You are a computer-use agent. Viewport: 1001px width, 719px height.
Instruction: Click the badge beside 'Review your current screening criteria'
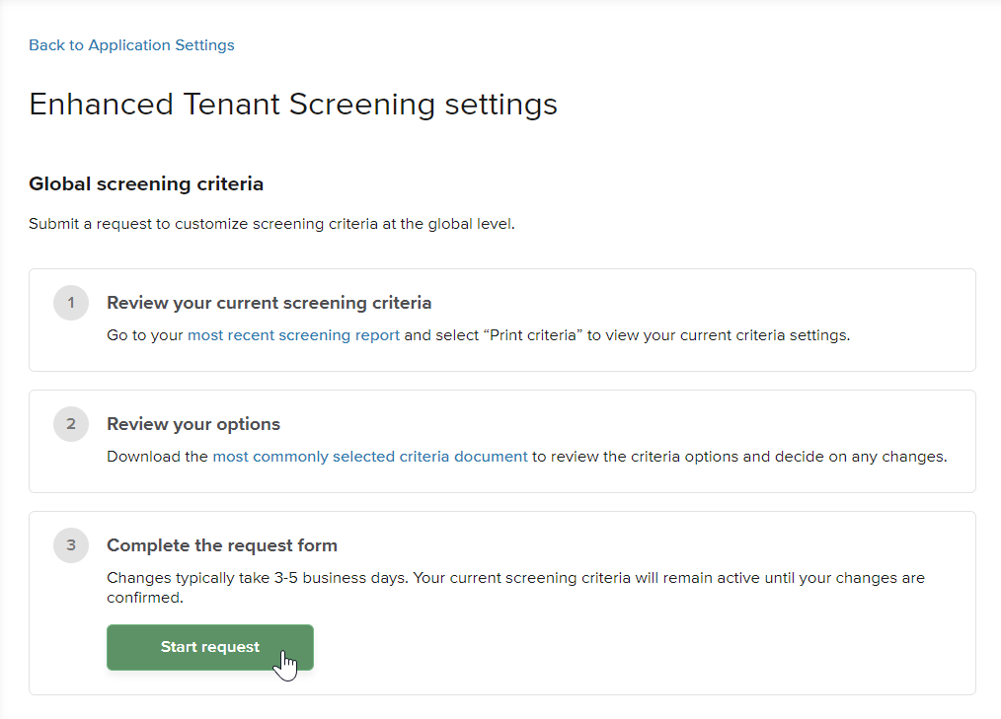click(70, 303)
